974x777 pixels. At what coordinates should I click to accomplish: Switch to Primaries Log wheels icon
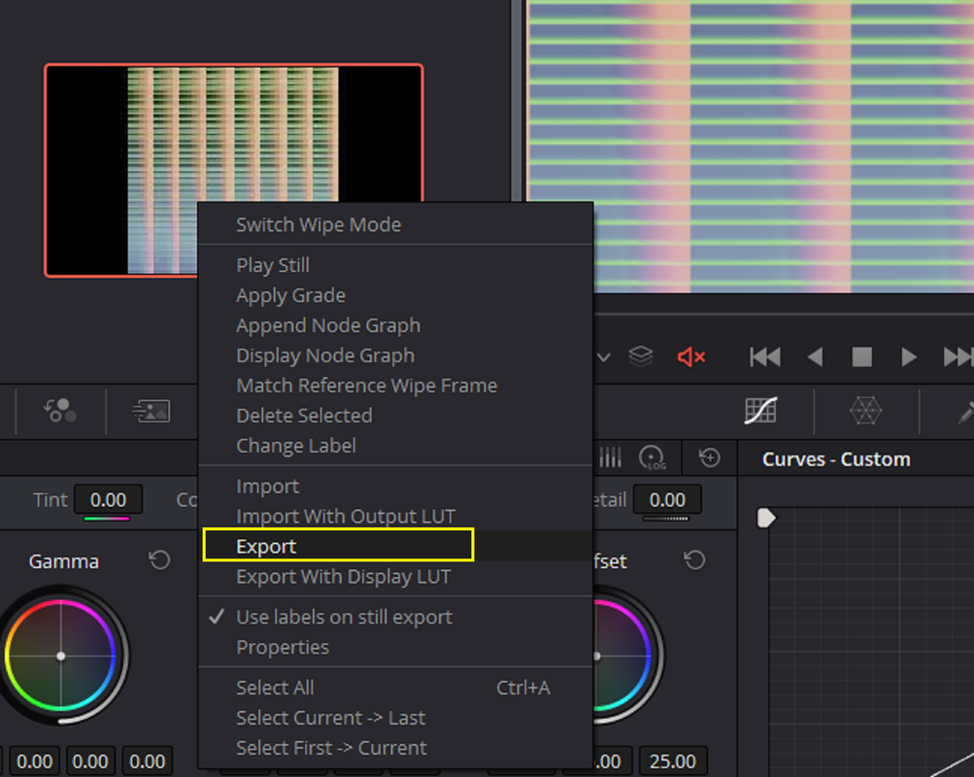(652, 458)
